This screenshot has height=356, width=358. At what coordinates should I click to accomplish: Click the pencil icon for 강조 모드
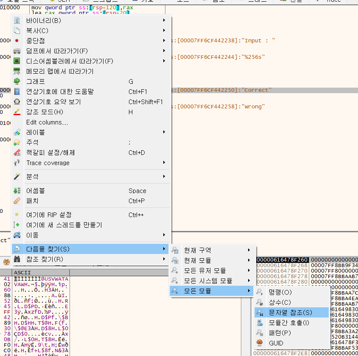[x=17, y=112]
